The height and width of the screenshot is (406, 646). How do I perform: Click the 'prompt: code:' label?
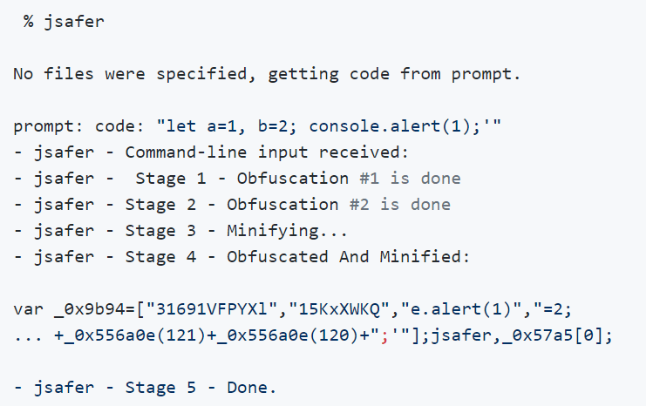point(78,126)
